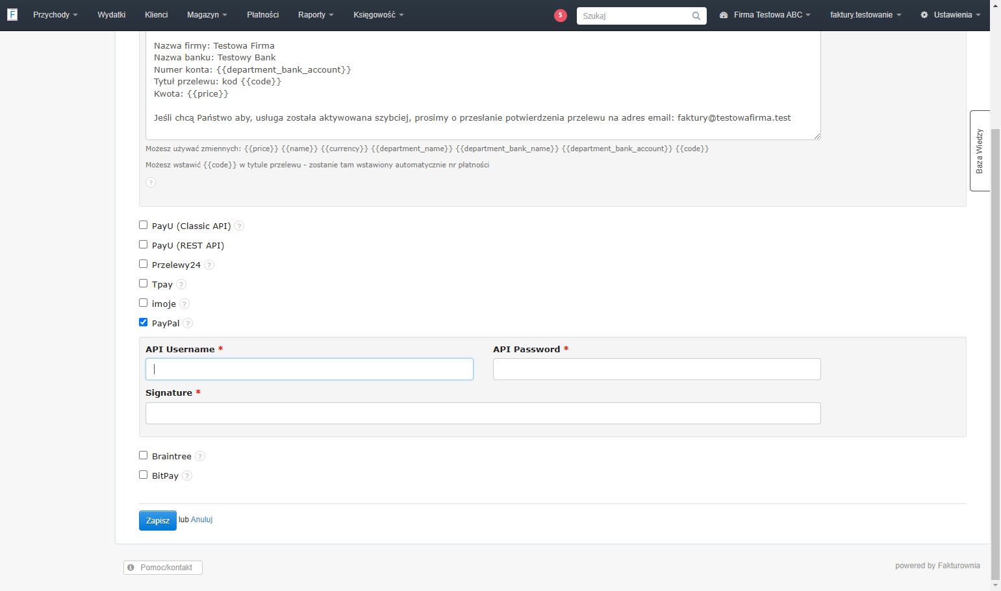Open the Firma Testowa ABC company dropdown
This screenshot has height=591, width=1001.
[765, 15]
